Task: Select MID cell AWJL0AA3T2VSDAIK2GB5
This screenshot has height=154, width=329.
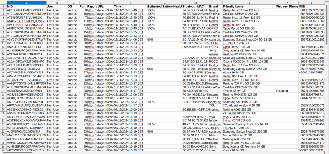Action: pyautogui.click(x=26, y=25)
